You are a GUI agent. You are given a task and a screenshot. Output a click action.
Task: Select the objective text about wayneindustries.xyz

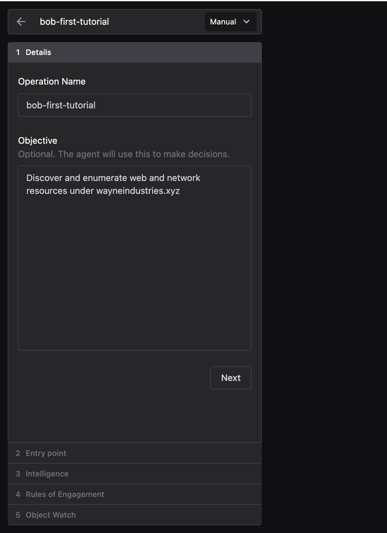(x=113, y=184)
